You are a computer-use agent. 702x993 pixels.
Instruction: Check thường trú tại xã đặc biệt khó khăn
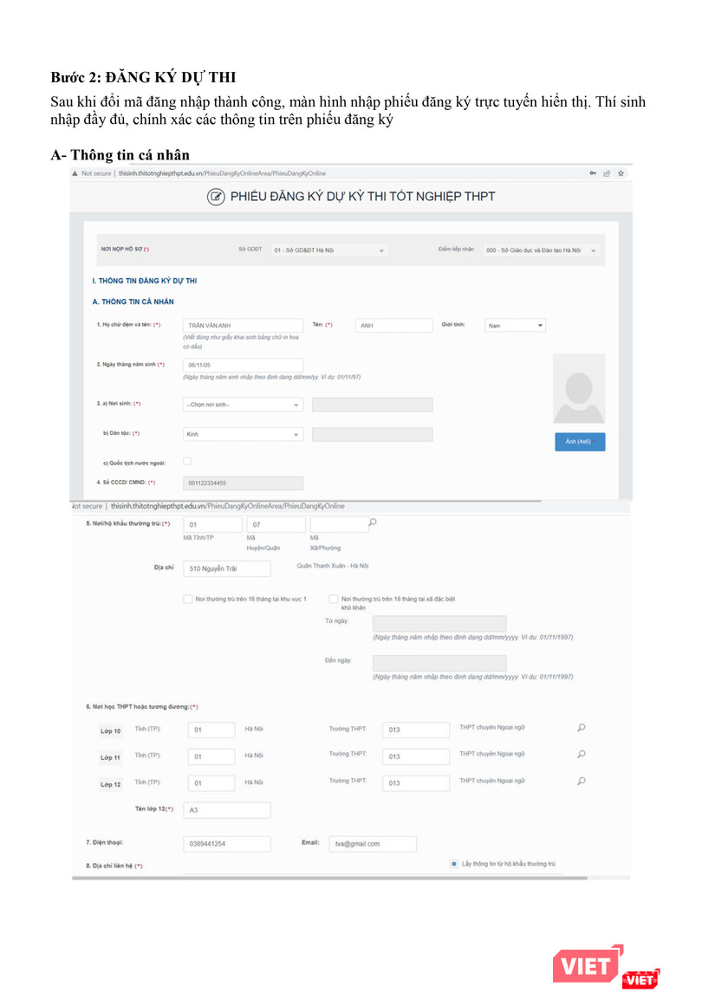pyautogui.click(x=334, y=599)
